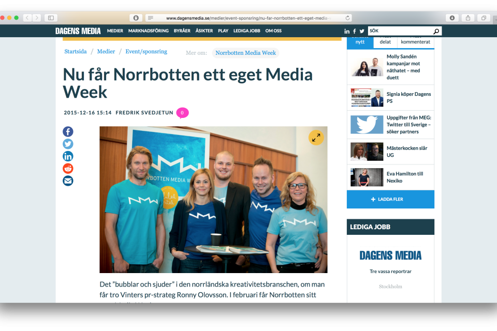Select the 'nytt' tab in sidebar
Viewport: 497px width, 331px height.
point(360,42)
